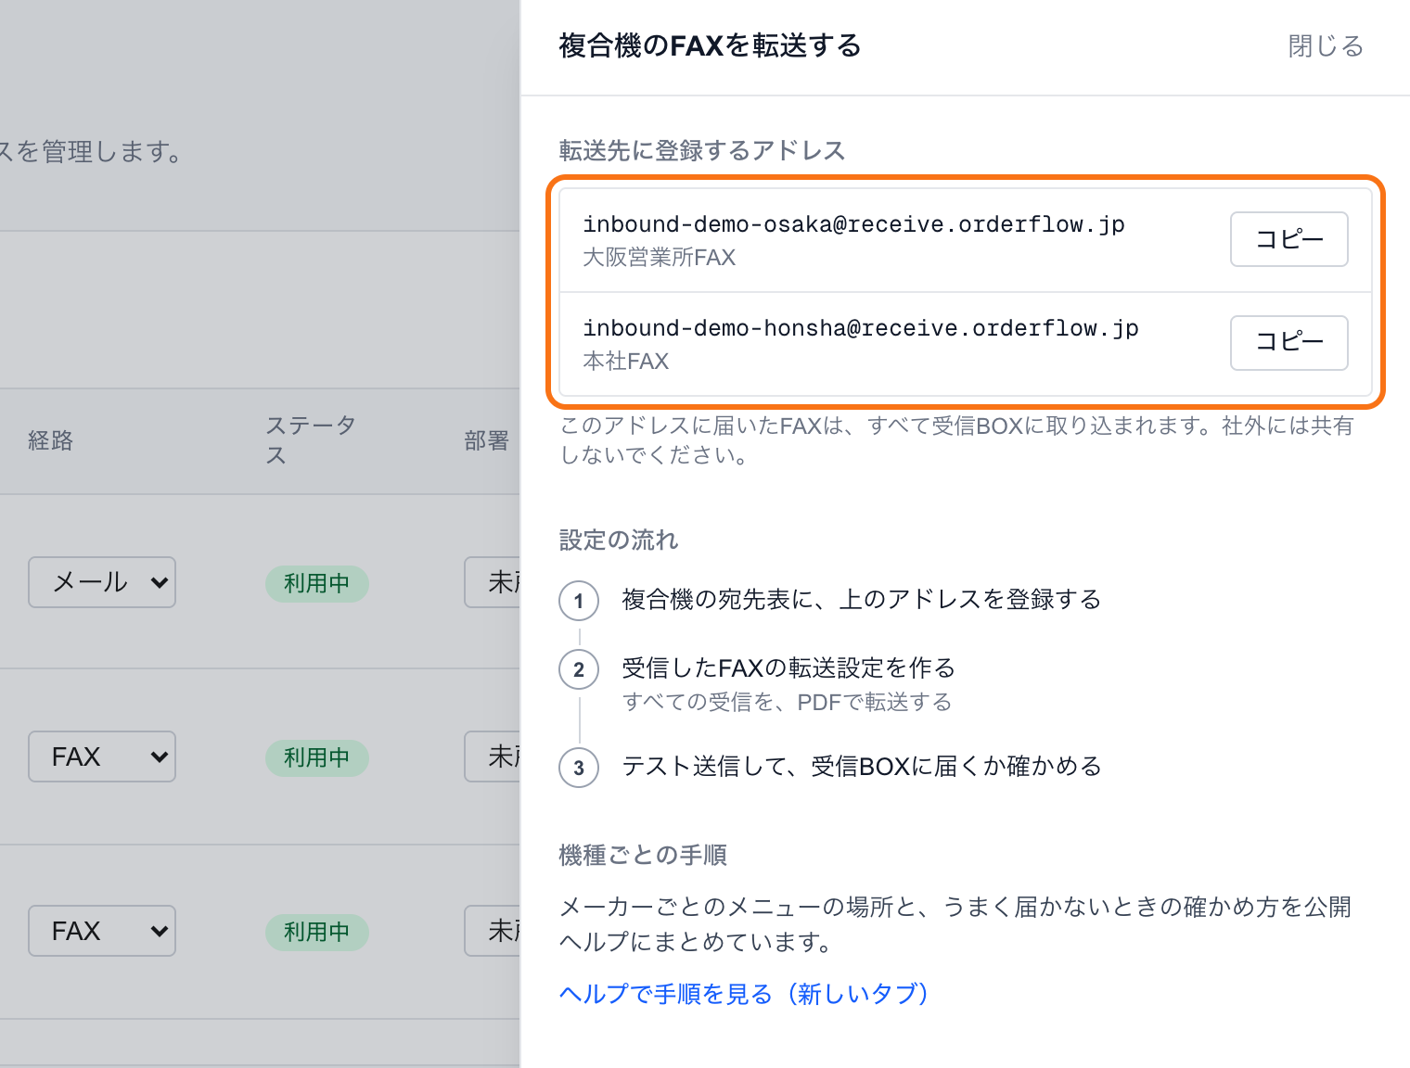Click step 2 受信したFAXの転送設定を作る
The image size is (1410, 1068).
(788, 667)
